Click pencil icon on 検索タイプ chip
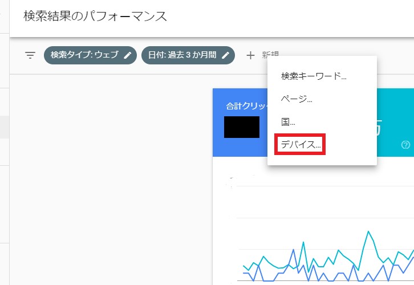Viewport: 414px width, 285px height. coord(128,55)
